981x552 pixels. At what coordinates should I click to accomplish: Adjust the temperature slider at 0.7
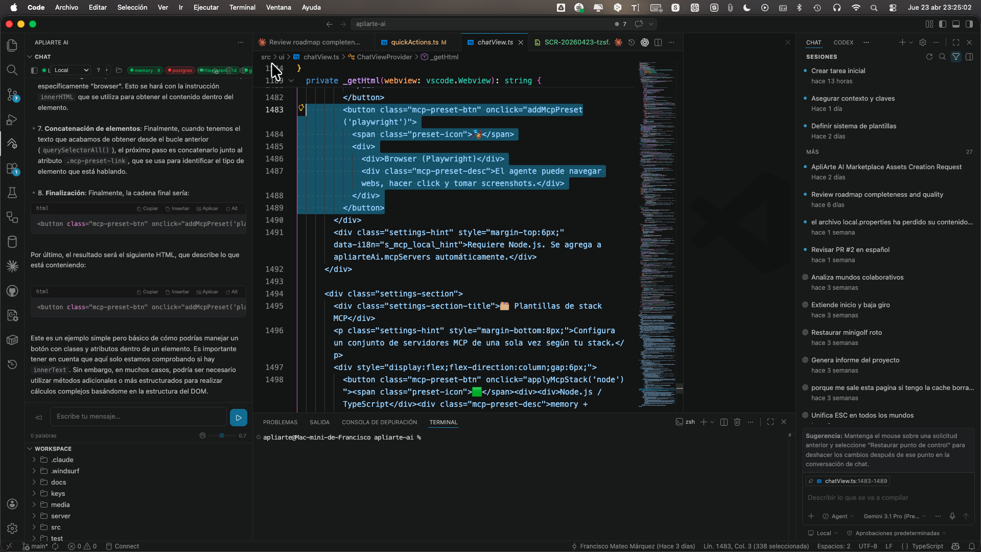[222, 435]
